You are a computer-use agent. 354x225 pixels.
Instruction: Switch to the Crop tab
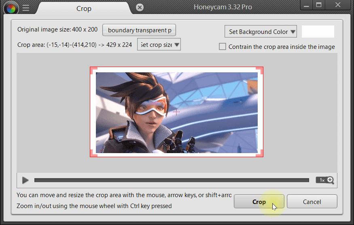[84, 8]
